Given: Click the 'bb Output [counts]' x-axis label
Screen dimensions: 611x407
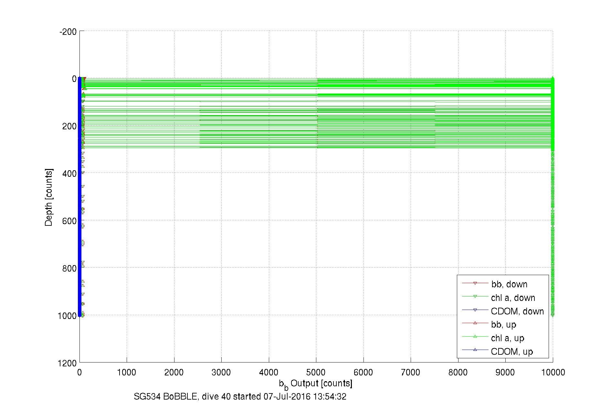Looking at the screenshot, I should 316,384.
